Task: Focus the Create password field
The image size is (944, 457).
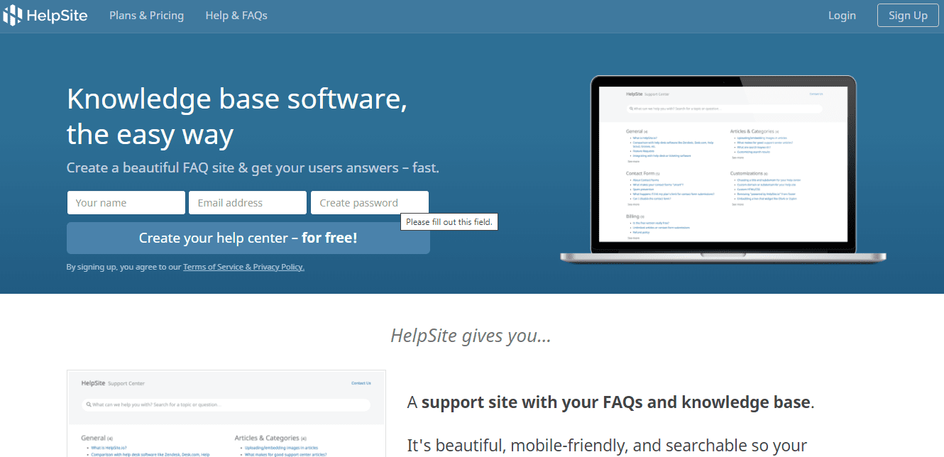Action: pos(370,203)
